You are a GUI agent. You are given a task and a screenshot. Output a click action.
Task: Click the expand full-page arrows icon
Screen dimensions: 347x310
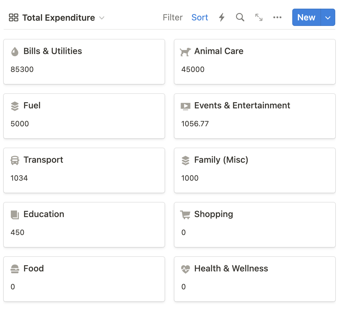coord(259,17)
